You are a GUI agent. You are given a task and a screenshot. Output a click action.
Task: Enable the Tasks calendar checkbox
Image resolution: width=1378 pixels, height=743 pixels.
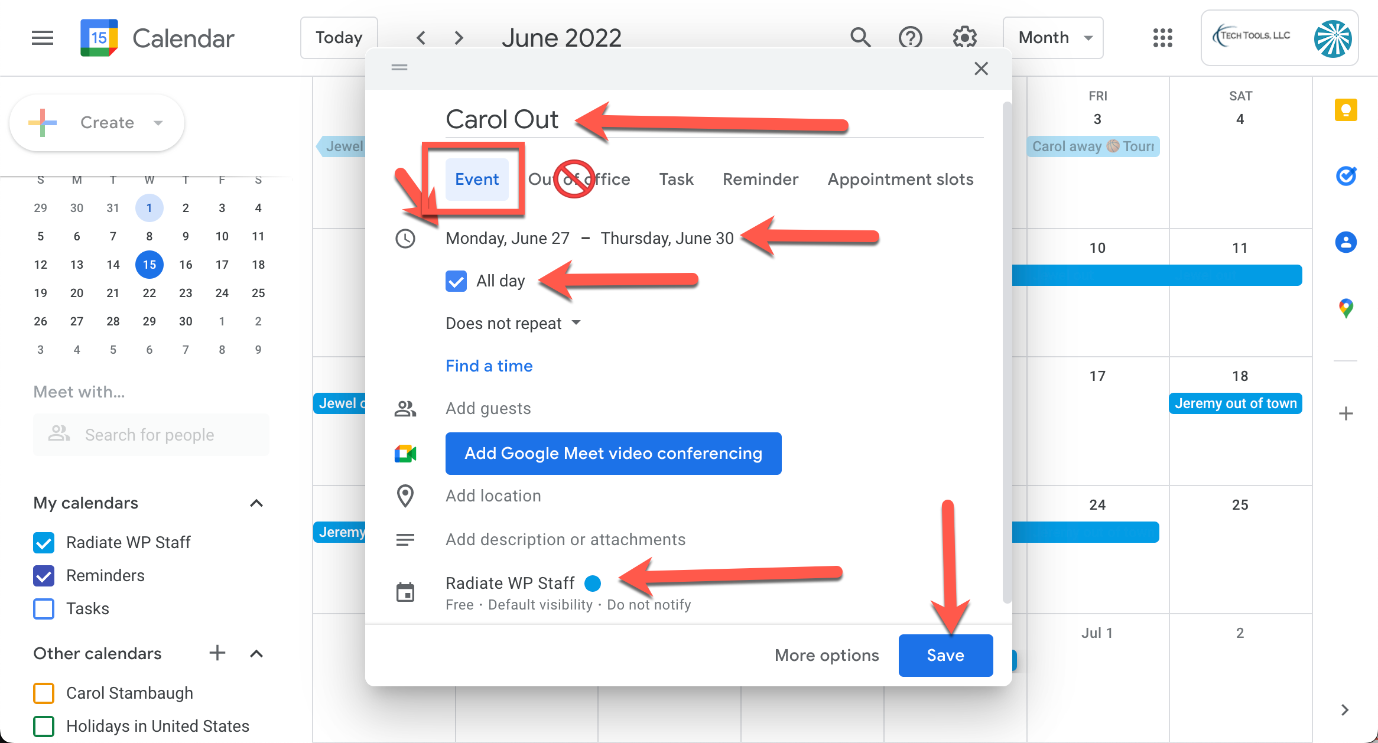click(x=44, y=608)
